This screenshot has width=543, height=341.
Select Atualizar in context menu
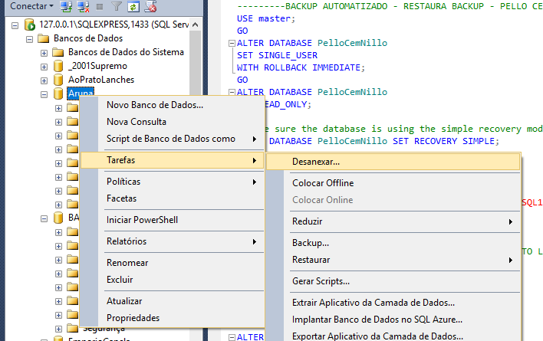pyautogui.click(x=172, y=301)
